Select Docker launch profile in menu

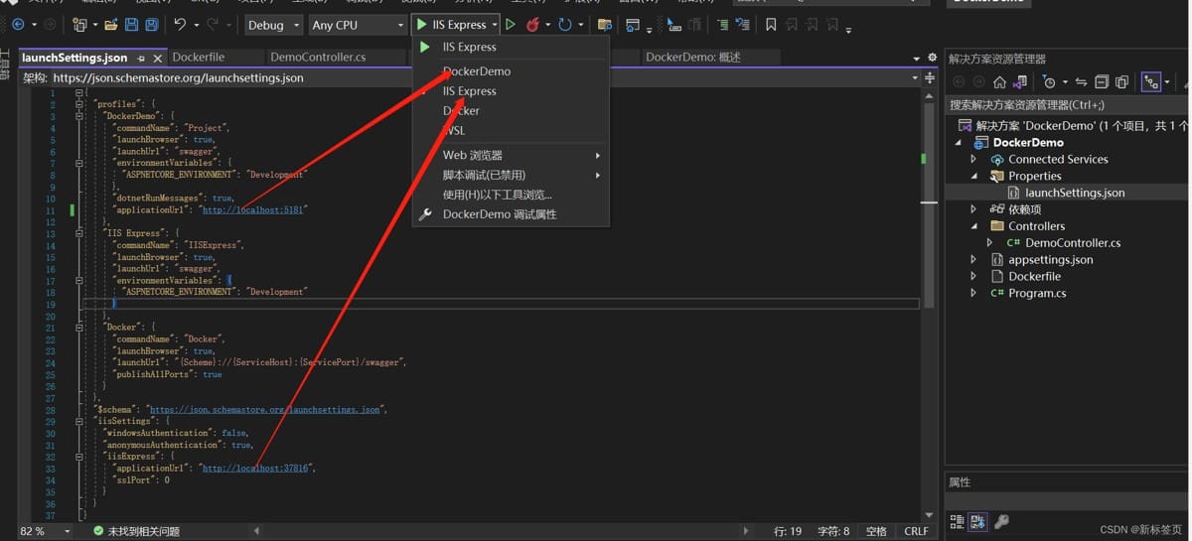(511, 111)
